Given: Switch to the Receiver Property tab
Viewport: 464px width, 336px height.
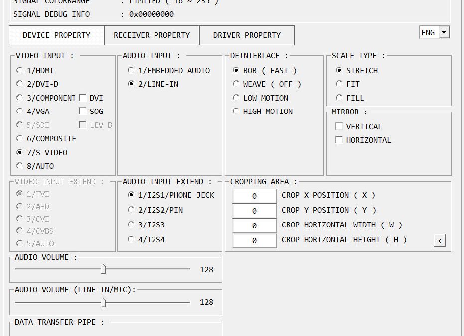Looking at the screenshot, I should (152, 35).
